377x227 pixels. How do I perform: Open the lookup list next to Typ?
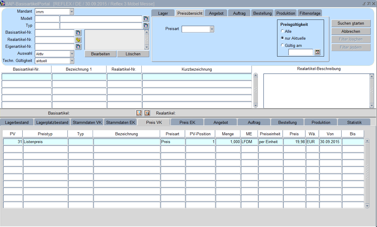point(146,26)
